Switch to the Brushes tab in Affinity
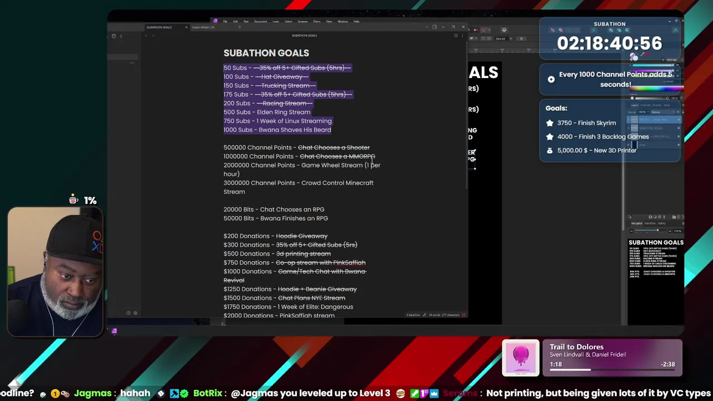This screenshot has width=713, height=401. point(657,105)
